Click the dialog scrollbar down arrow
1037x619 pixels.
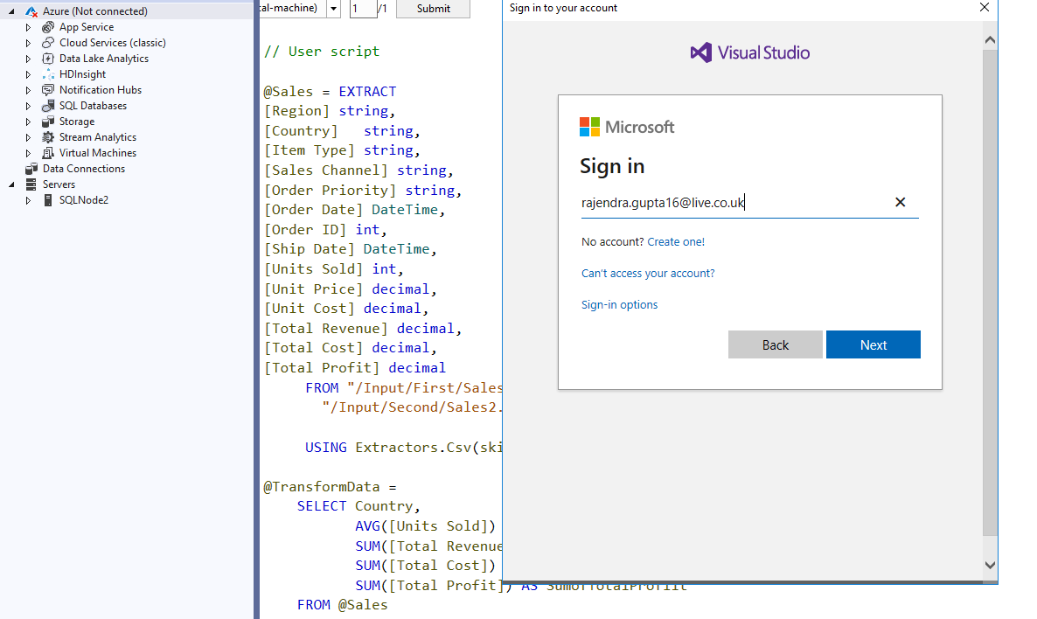tap(990, 566)
